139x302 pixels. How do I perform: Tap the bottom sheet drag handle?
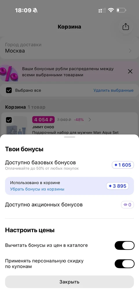pyautogui.click(x=69, y=137)
